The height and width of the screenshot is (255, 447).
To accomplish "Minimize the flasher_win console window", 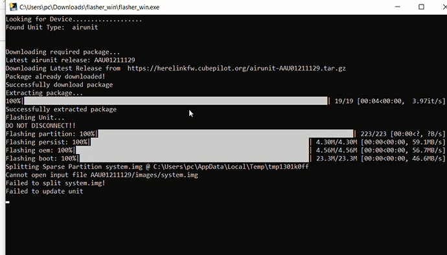I will tap(398, 7).
